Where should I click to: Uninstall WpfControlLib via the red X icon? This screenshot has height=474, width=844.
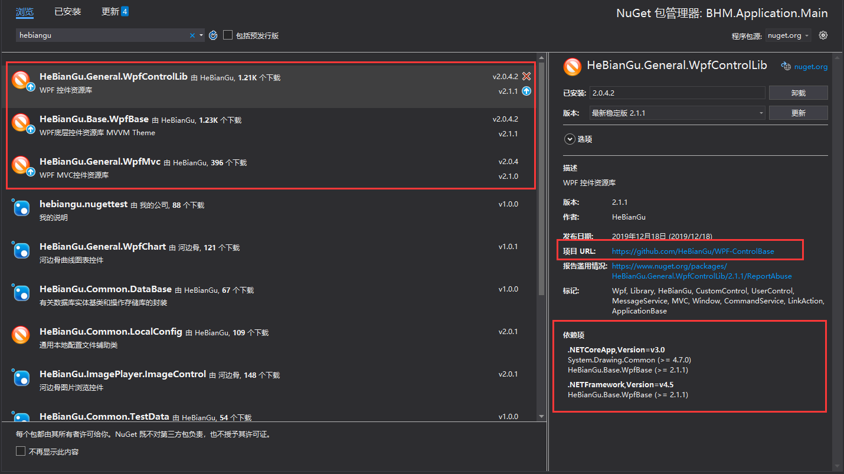pyautogui.click(x=526, y=76)
